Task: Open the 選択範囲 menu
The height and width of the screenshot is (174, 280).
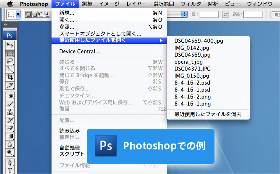Action: (164, 4)
